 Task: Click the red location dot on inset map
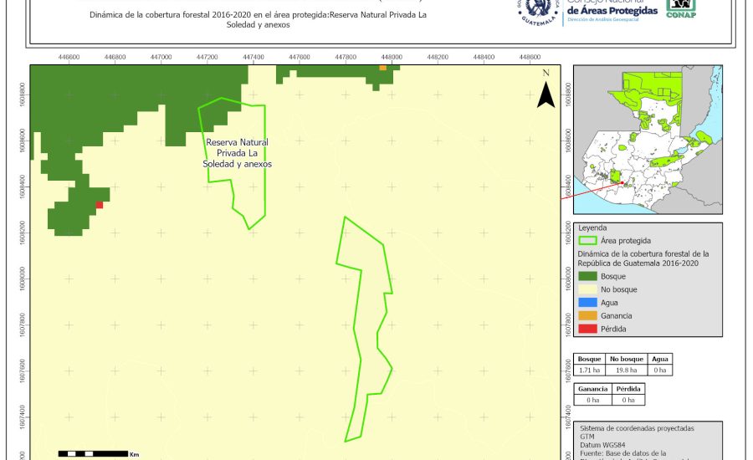pyautogui.click(x=622, y=183)
